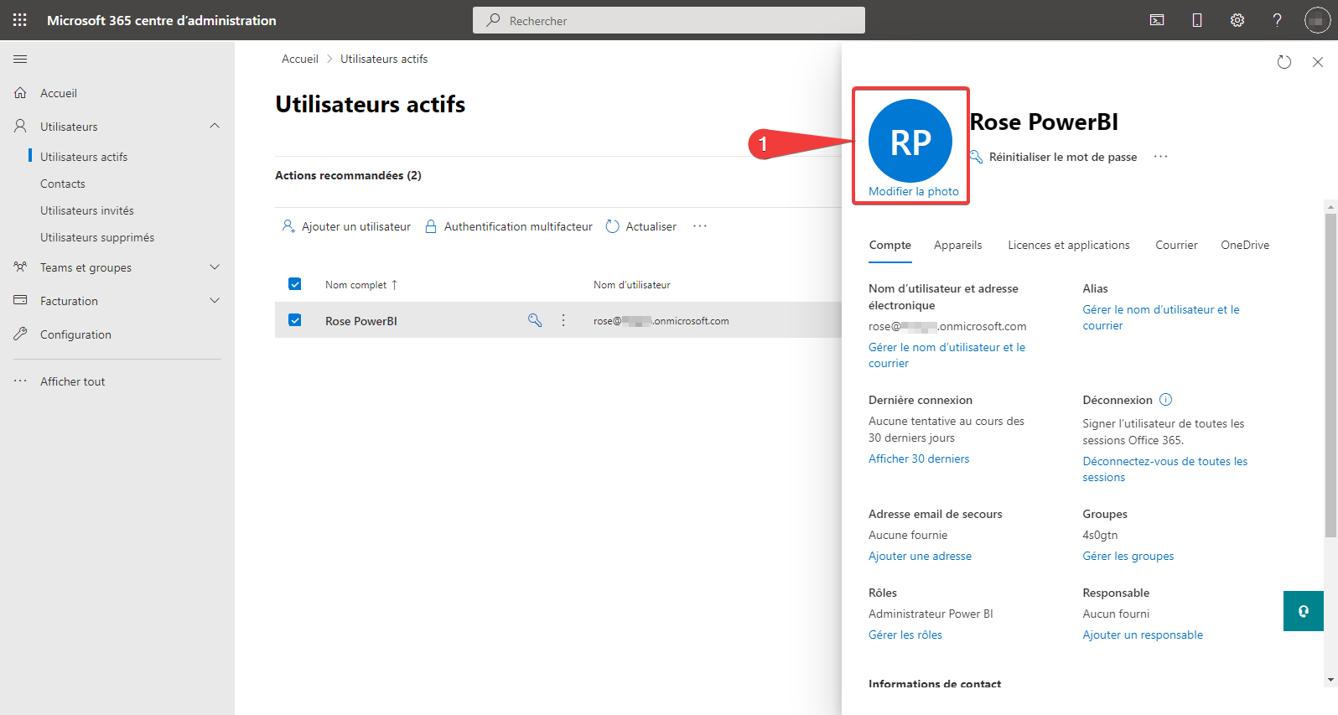The width and height of the screenshot is (1338, 715).
Task: Open more user actions ellipsis in panel
Action: click(1160, 157)
